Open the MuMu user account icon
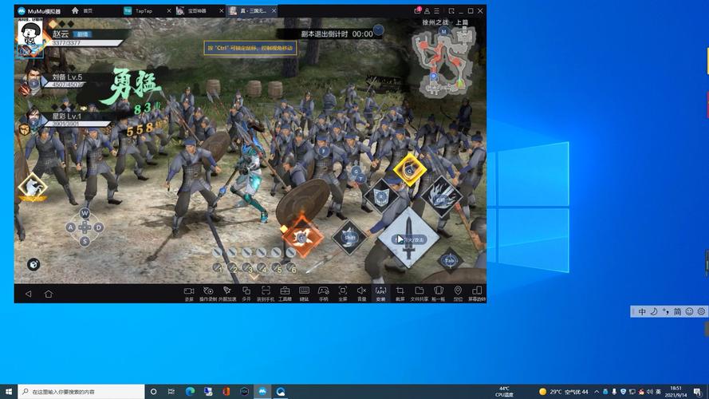The width and height of the screenshot is (709, 399). [x=427, y=10]
